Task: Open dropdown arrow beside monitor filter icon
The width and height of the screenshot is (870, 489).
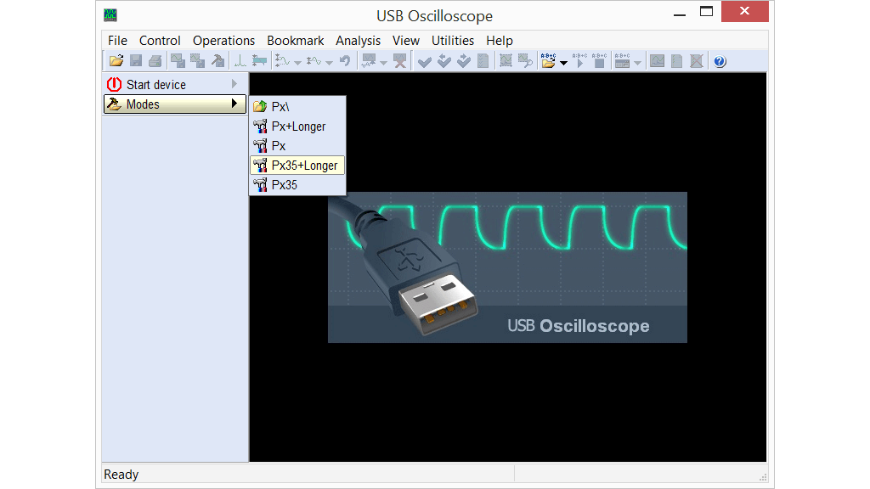Action: (x=383, y=63)
